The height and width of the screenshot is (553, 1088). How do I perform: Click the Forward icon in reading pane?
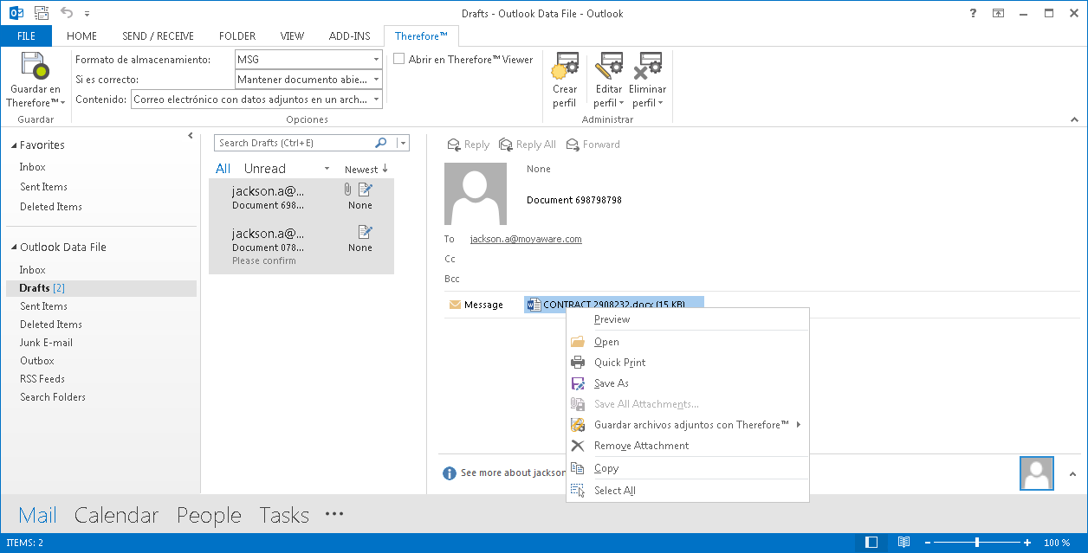pyautogui.click(x=573, y=145)
